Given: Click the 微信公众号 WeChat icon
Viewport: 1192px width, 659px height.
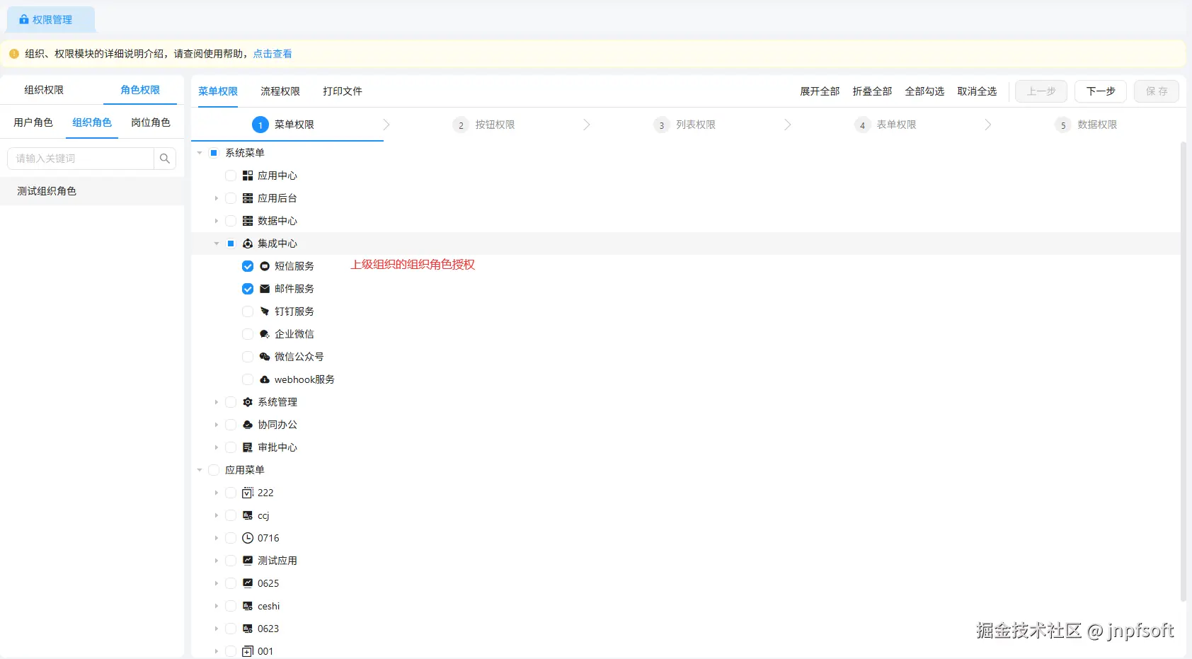Looking at the screenshot, I should 265,357.
